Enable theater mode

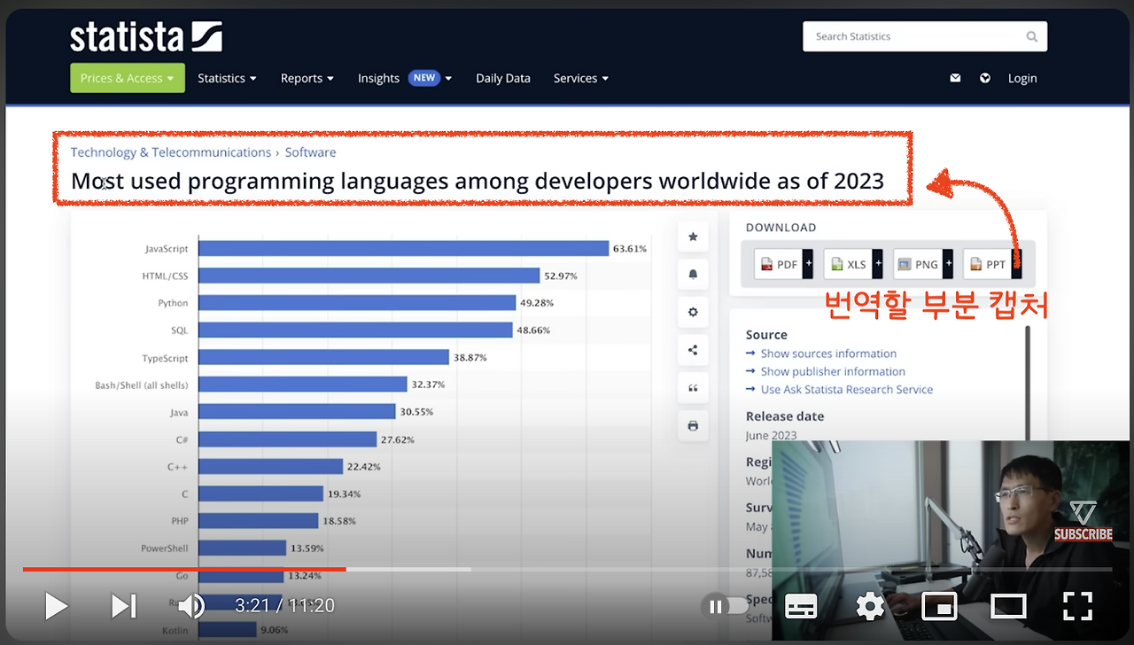tap(1008, 606)
